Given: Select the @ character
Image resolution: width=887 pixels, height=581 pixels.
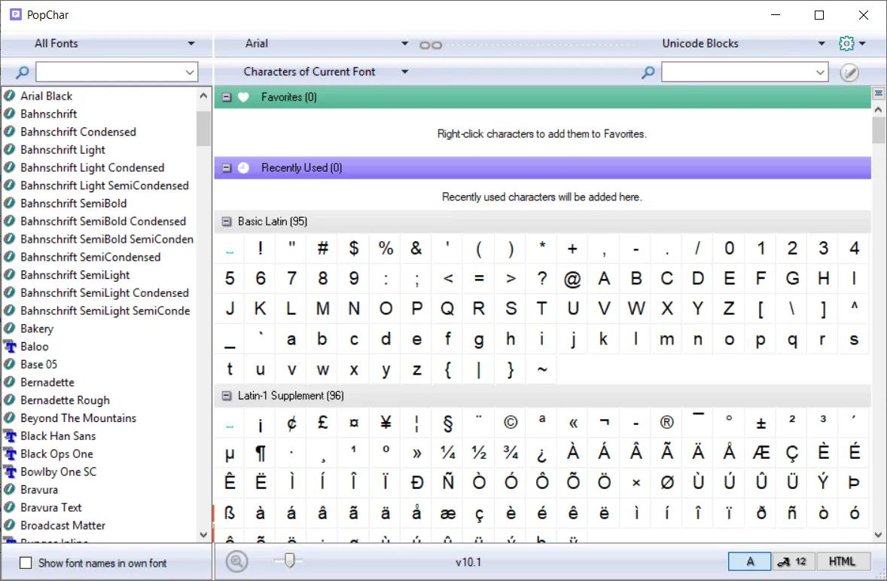Looking at the screenshot, I should pos(572,279).
